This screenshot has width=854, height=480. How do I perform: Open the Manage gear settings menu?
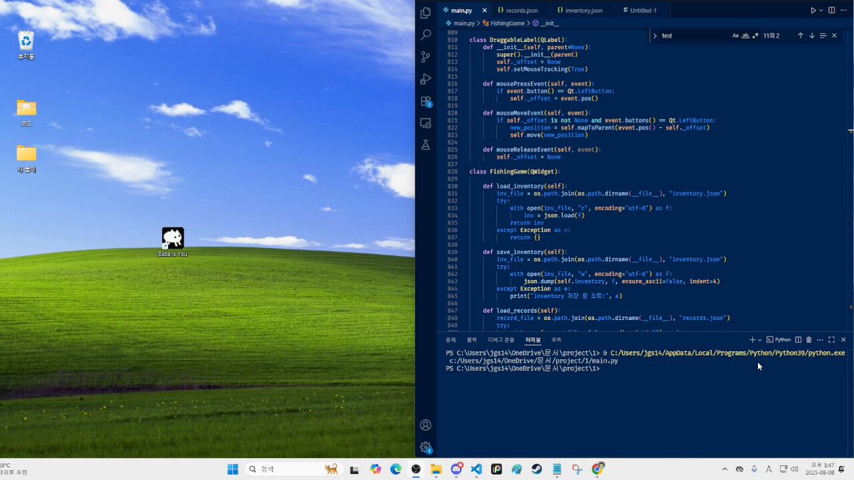(426, 447)
